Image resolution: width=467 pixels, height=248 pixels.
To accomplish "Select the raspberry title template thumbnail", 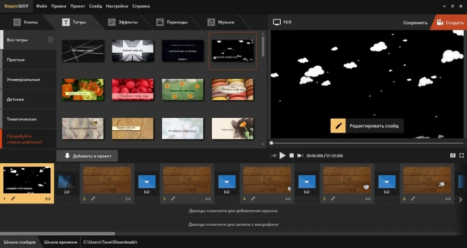I will 133,90.
